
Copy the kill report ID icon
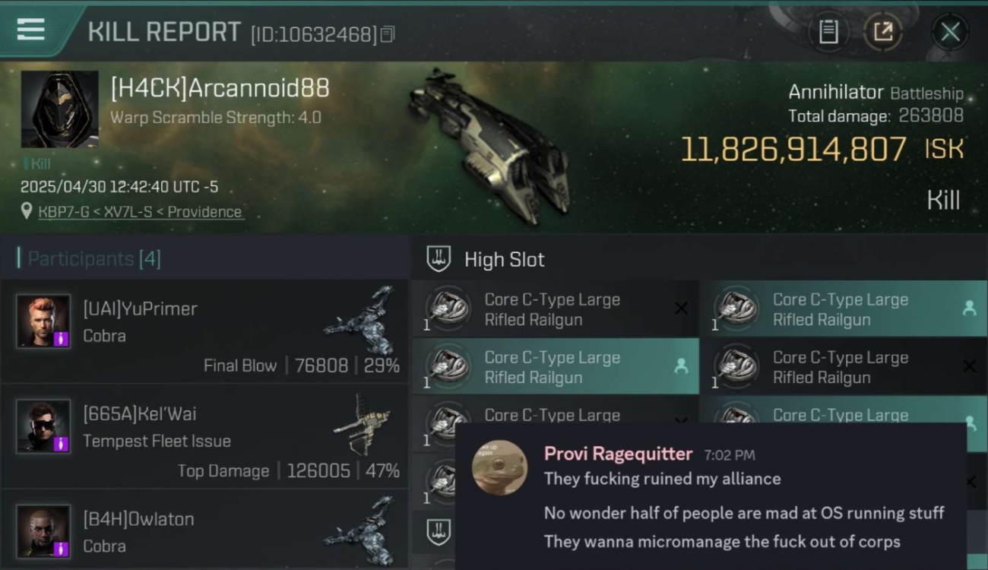point(388,34)
